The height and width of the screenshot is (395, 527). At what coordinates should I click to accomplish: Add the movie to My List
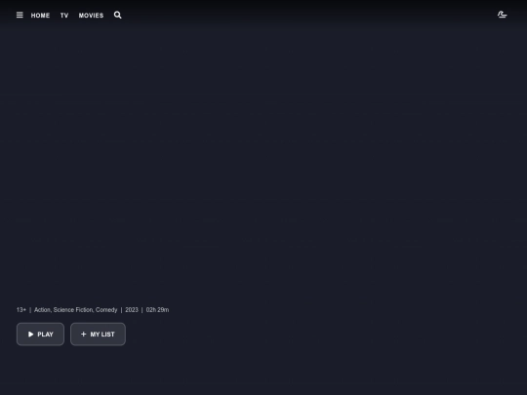point(98,335)
